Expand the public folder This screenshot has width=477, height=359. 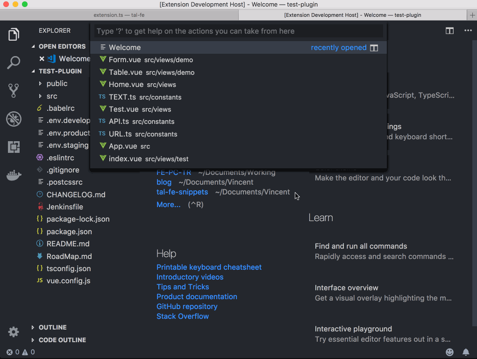[57, 83]
